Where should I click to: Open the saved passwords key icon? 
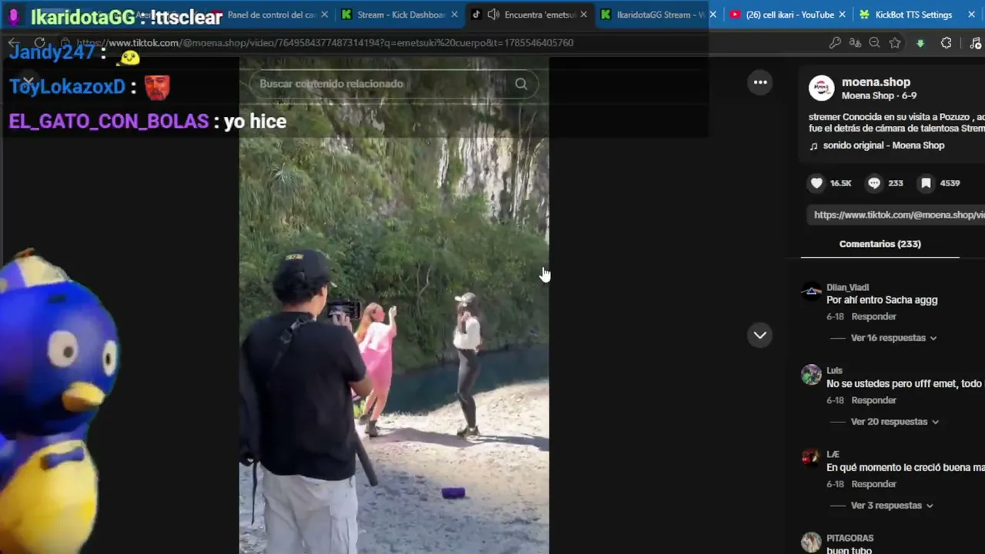(x=835, y=43)
